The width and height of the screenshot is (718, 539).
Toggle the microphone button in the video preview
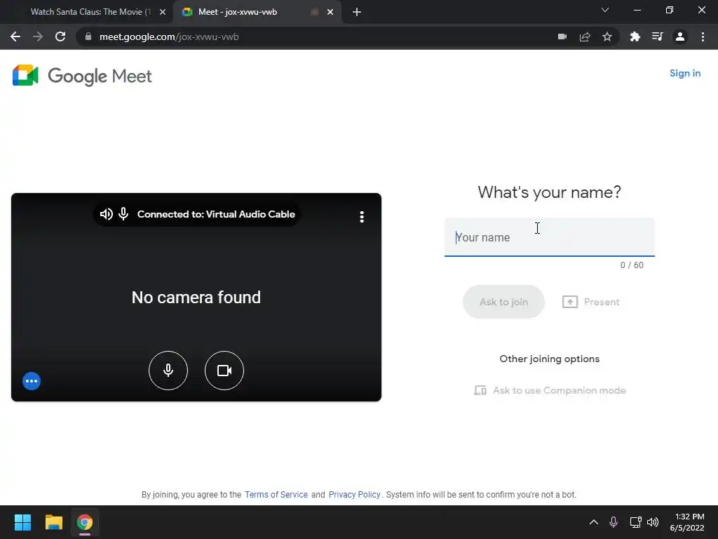168,371
